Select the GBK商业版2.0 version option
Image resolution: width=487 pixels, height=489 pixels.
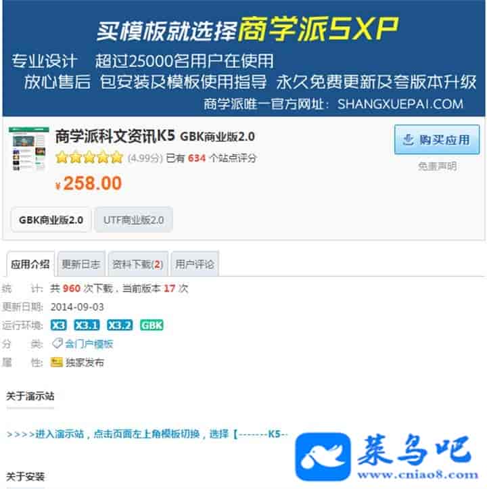(x=51, y=220)
